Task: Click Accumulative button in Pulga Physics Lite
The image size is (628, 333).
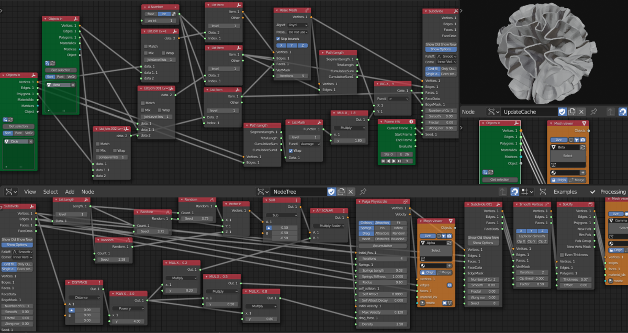Action: click(383, 246)
